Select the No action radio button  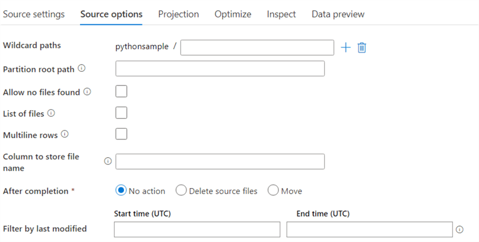pos(121,190)
